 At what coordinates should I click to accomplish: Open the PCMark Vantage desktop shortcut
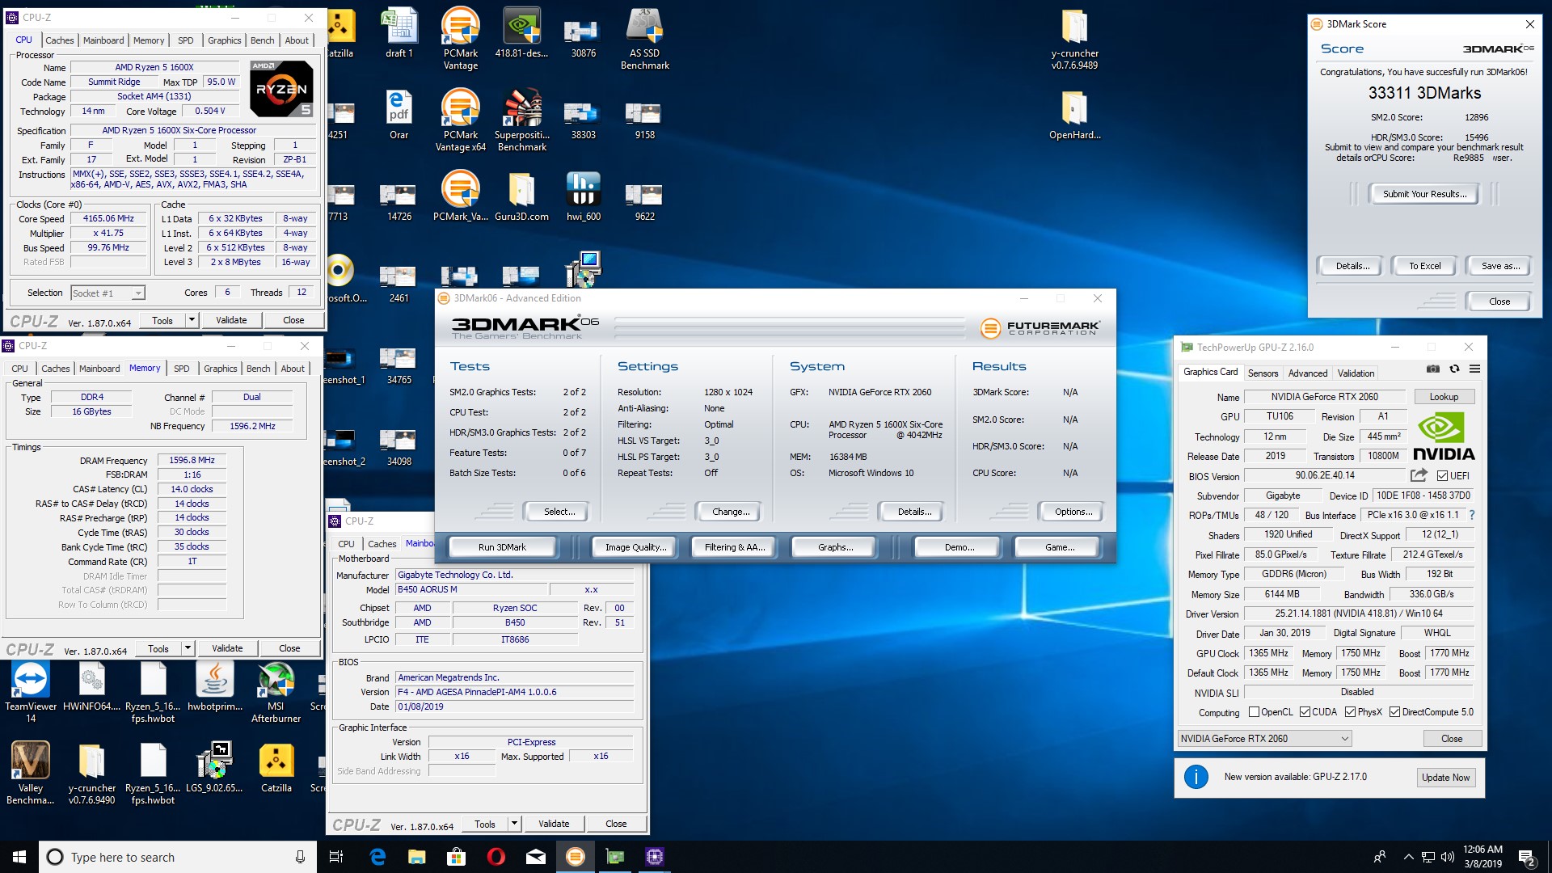461,39
